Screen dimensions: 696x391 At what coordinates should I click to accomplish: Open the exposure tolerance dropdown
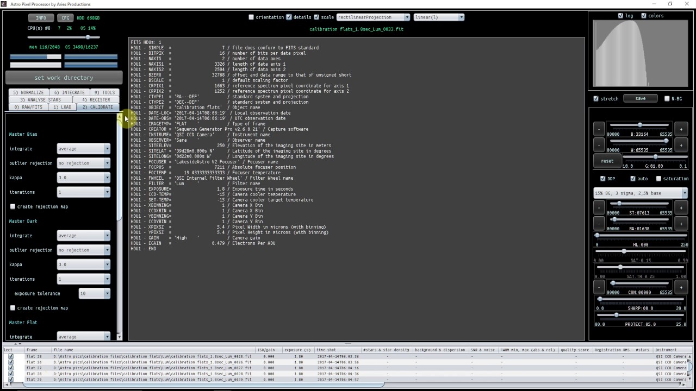tap(95, 293)
